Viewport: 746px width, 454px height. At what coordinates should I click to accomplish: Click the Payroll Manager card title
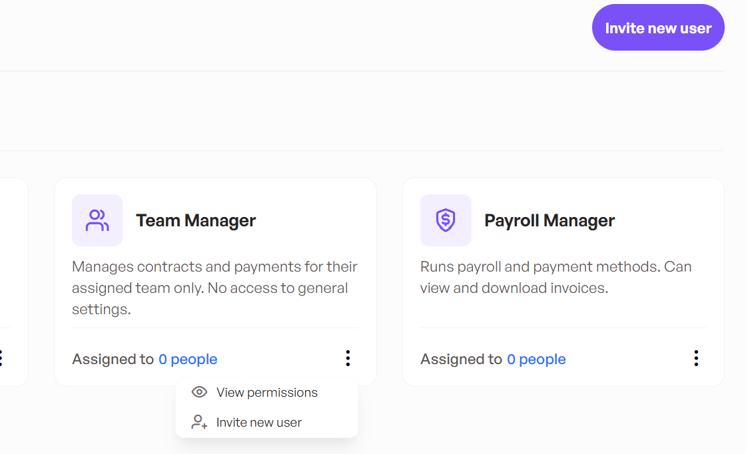550,220
